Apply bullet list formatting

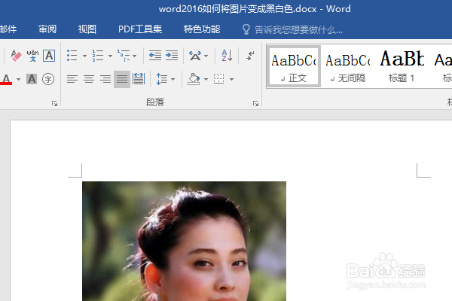(x=72, y=55)
